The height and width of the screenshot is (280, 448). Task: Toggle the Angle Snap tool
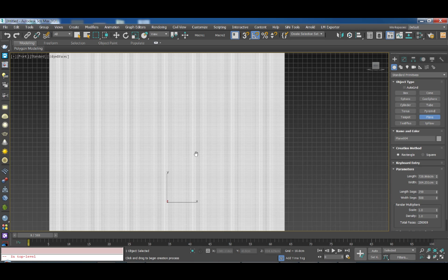(255, 35)
